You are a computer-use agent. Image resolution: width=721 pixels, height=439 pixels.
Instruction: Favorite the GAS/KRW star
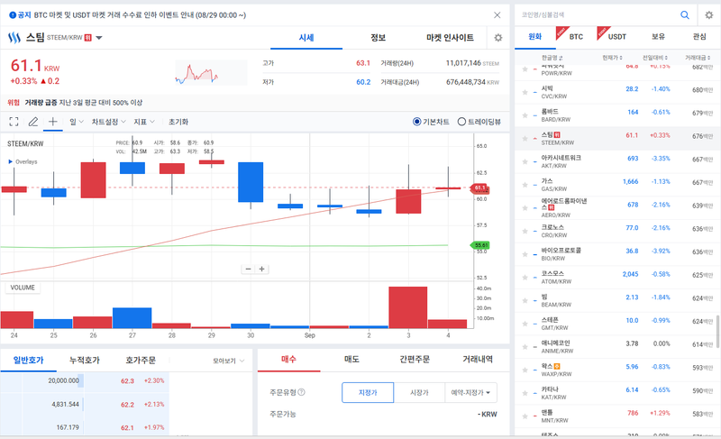[525, 185]
